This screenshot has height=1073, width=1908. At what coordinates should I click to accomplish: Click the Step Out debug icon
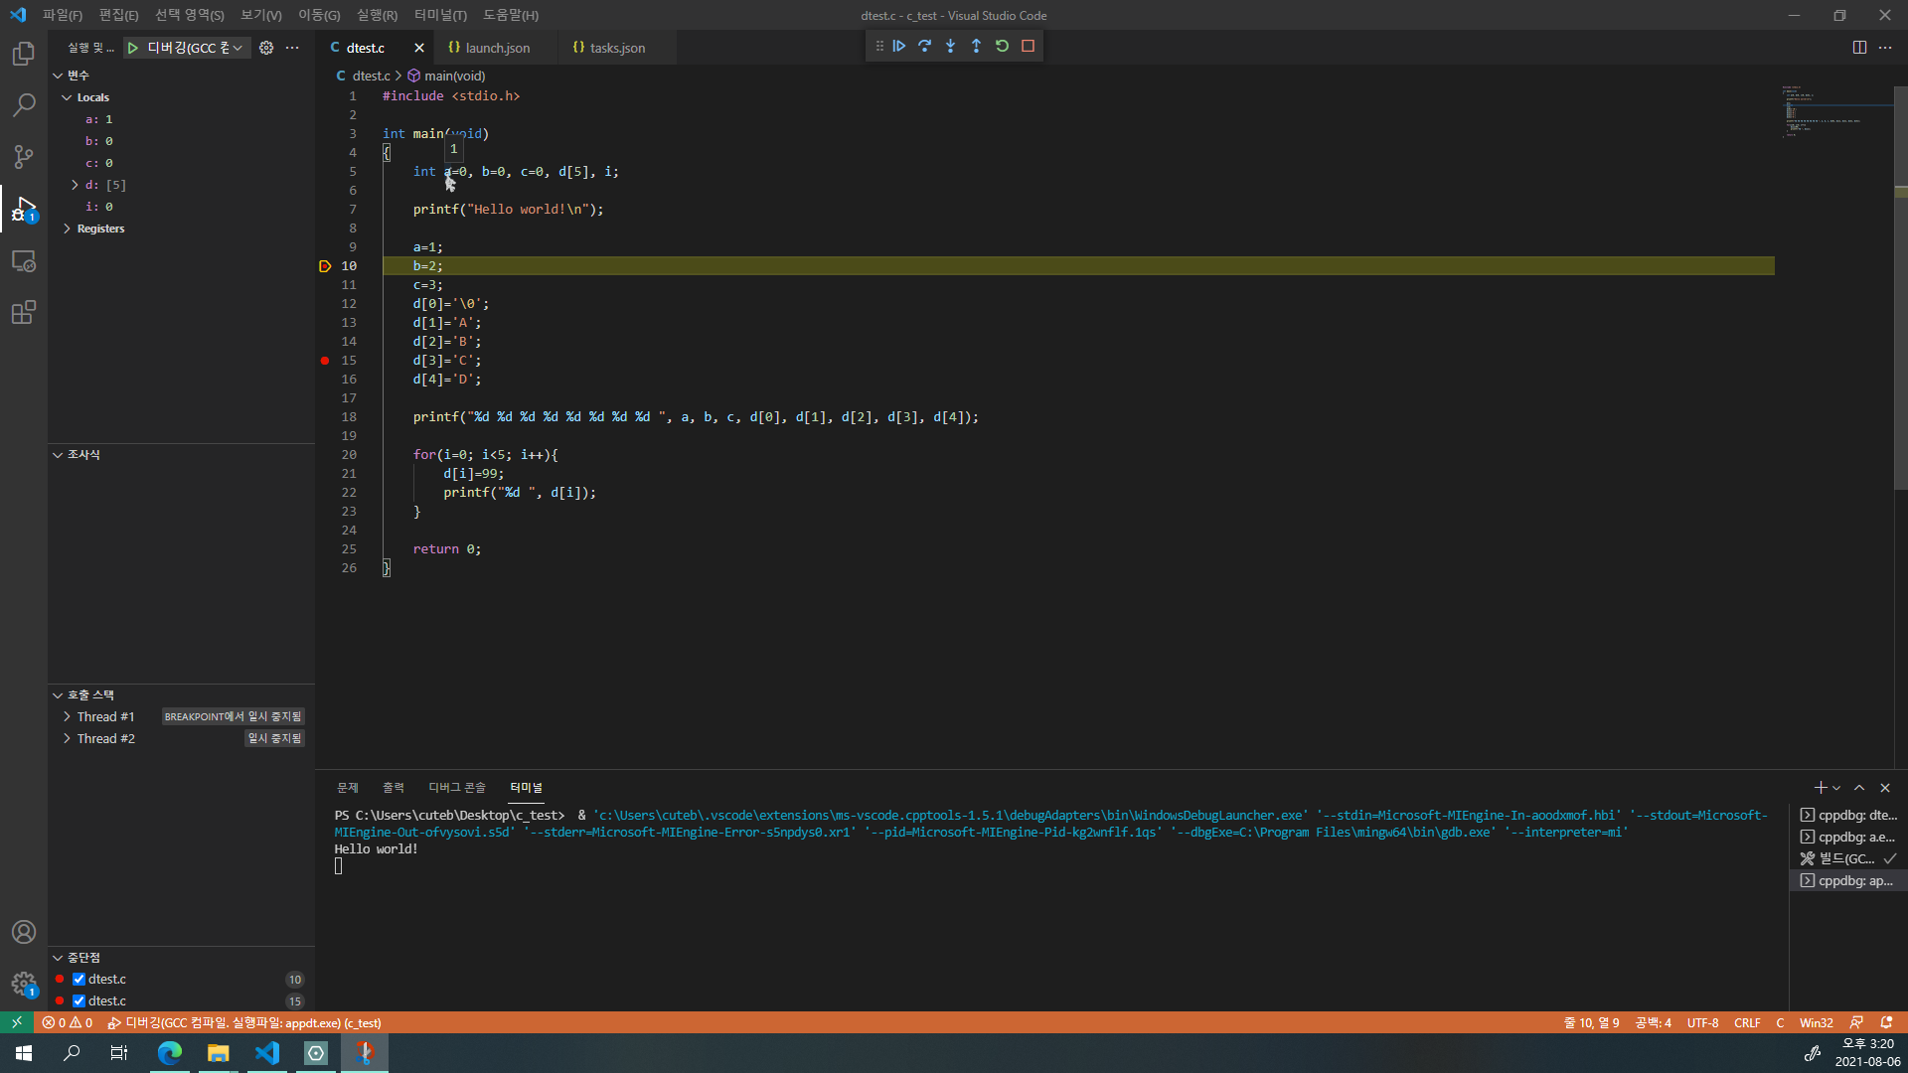[x=976, y=46]
